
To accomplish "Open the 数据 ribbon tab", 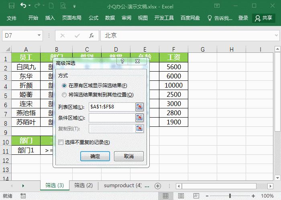I will coord(110,18).
